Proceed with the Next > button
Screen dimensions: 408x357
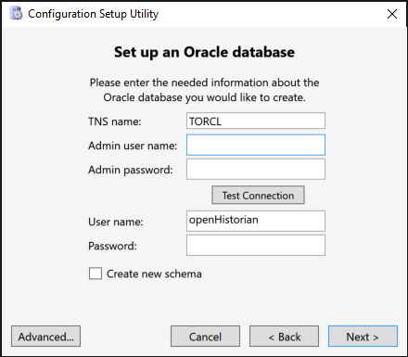pos(363,337)
